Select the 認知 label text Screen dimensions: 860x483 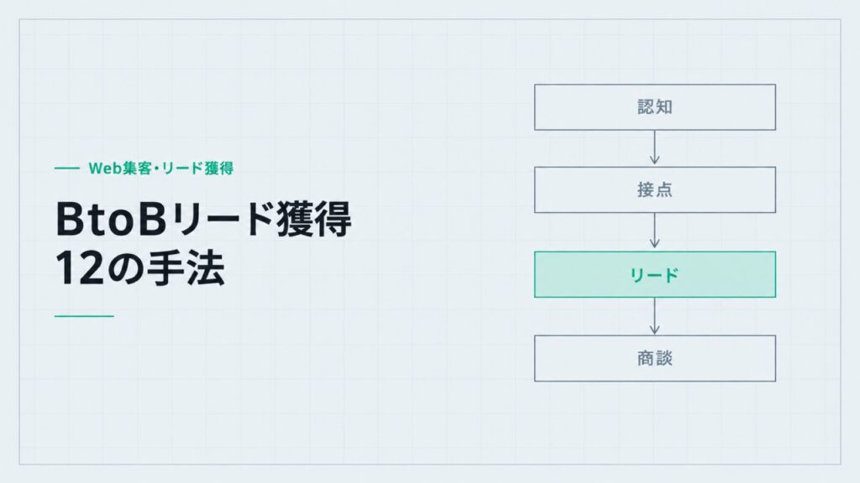coord(655,107)
